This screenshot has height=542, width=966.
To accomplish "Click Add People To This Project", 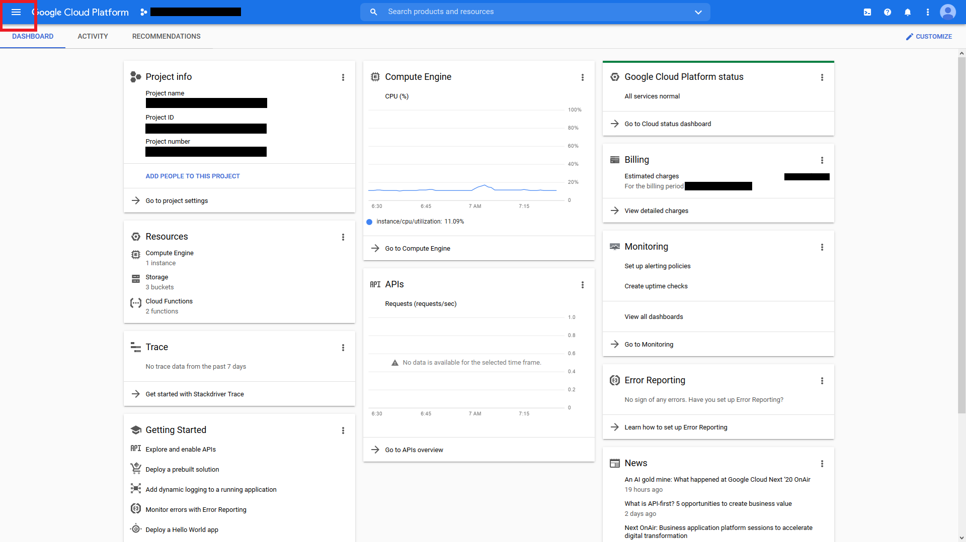I will pos(193,176).
